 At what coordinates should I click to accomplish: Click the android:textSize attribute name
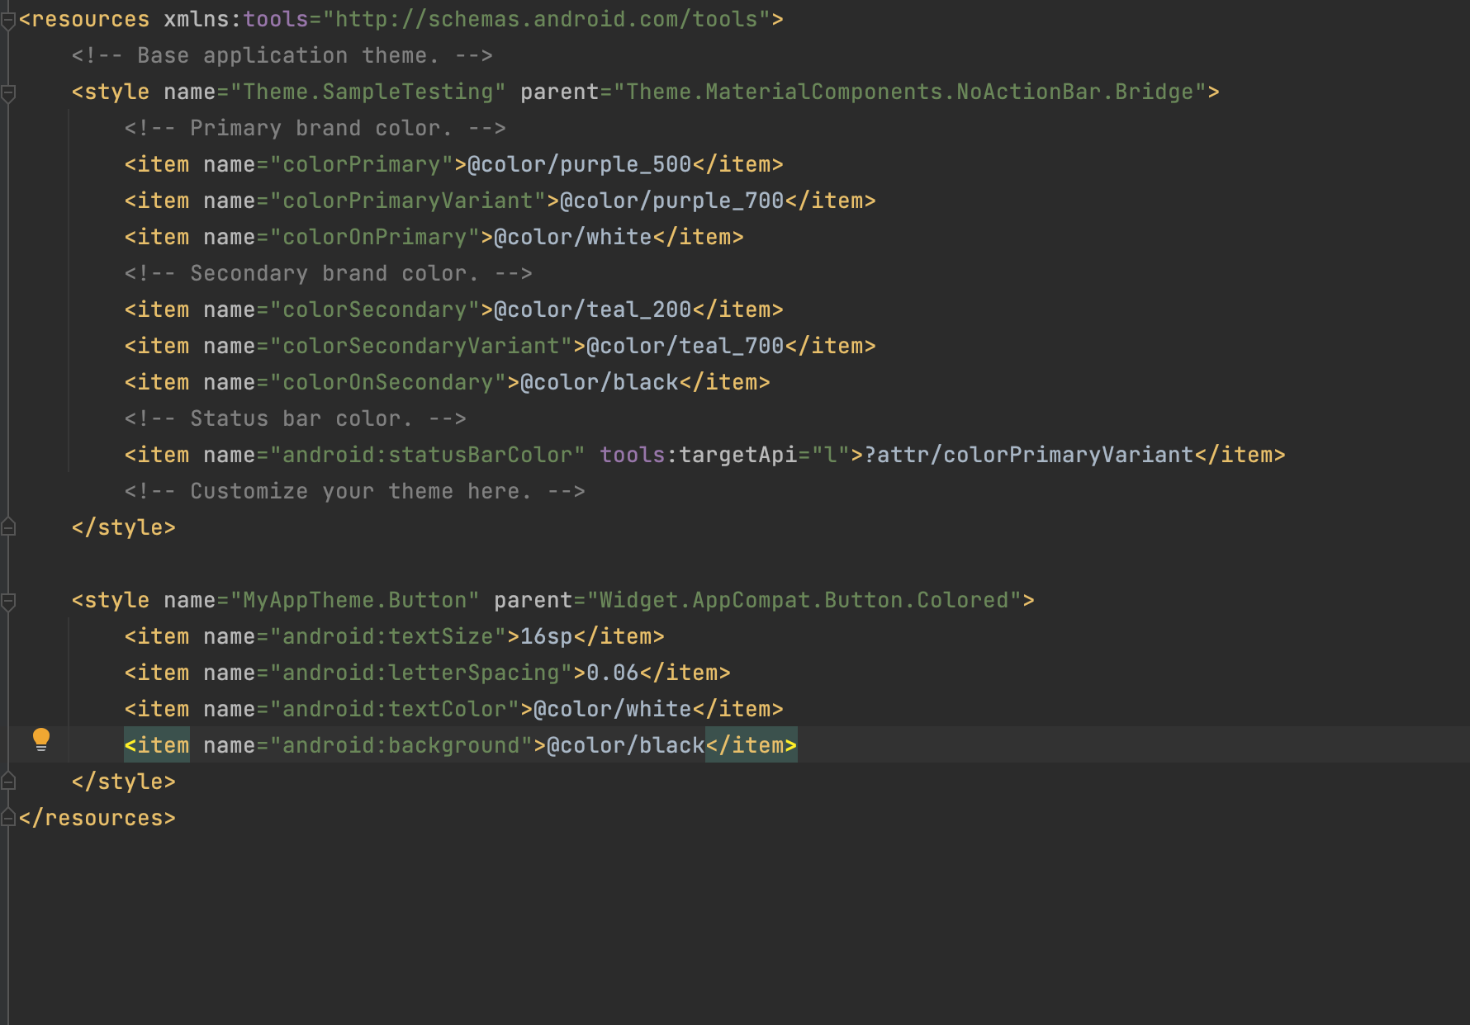pyautogui.click(x=388, y=637)
